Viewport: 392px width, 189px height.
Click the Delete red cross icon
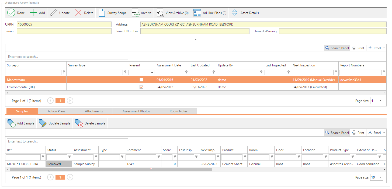[x=78, y=13]
